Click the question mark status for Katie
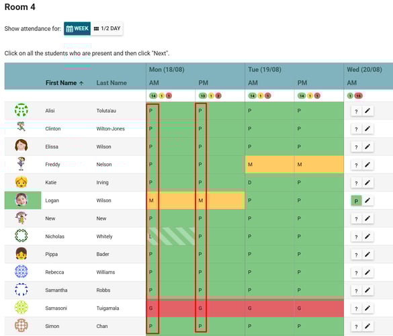This screenshot has width=393, height=336. (x=356, y=183)
